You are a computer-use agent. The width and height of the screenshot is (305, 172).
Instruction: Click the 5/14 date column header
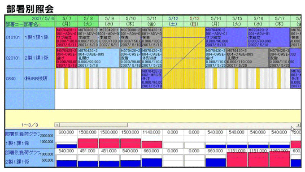pyautogui.click(x=216, y=19)
